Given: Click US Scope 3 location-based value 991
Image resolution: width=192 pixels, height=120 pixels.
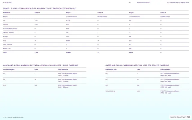Looking at the screenshot, I should pos(130,21).
